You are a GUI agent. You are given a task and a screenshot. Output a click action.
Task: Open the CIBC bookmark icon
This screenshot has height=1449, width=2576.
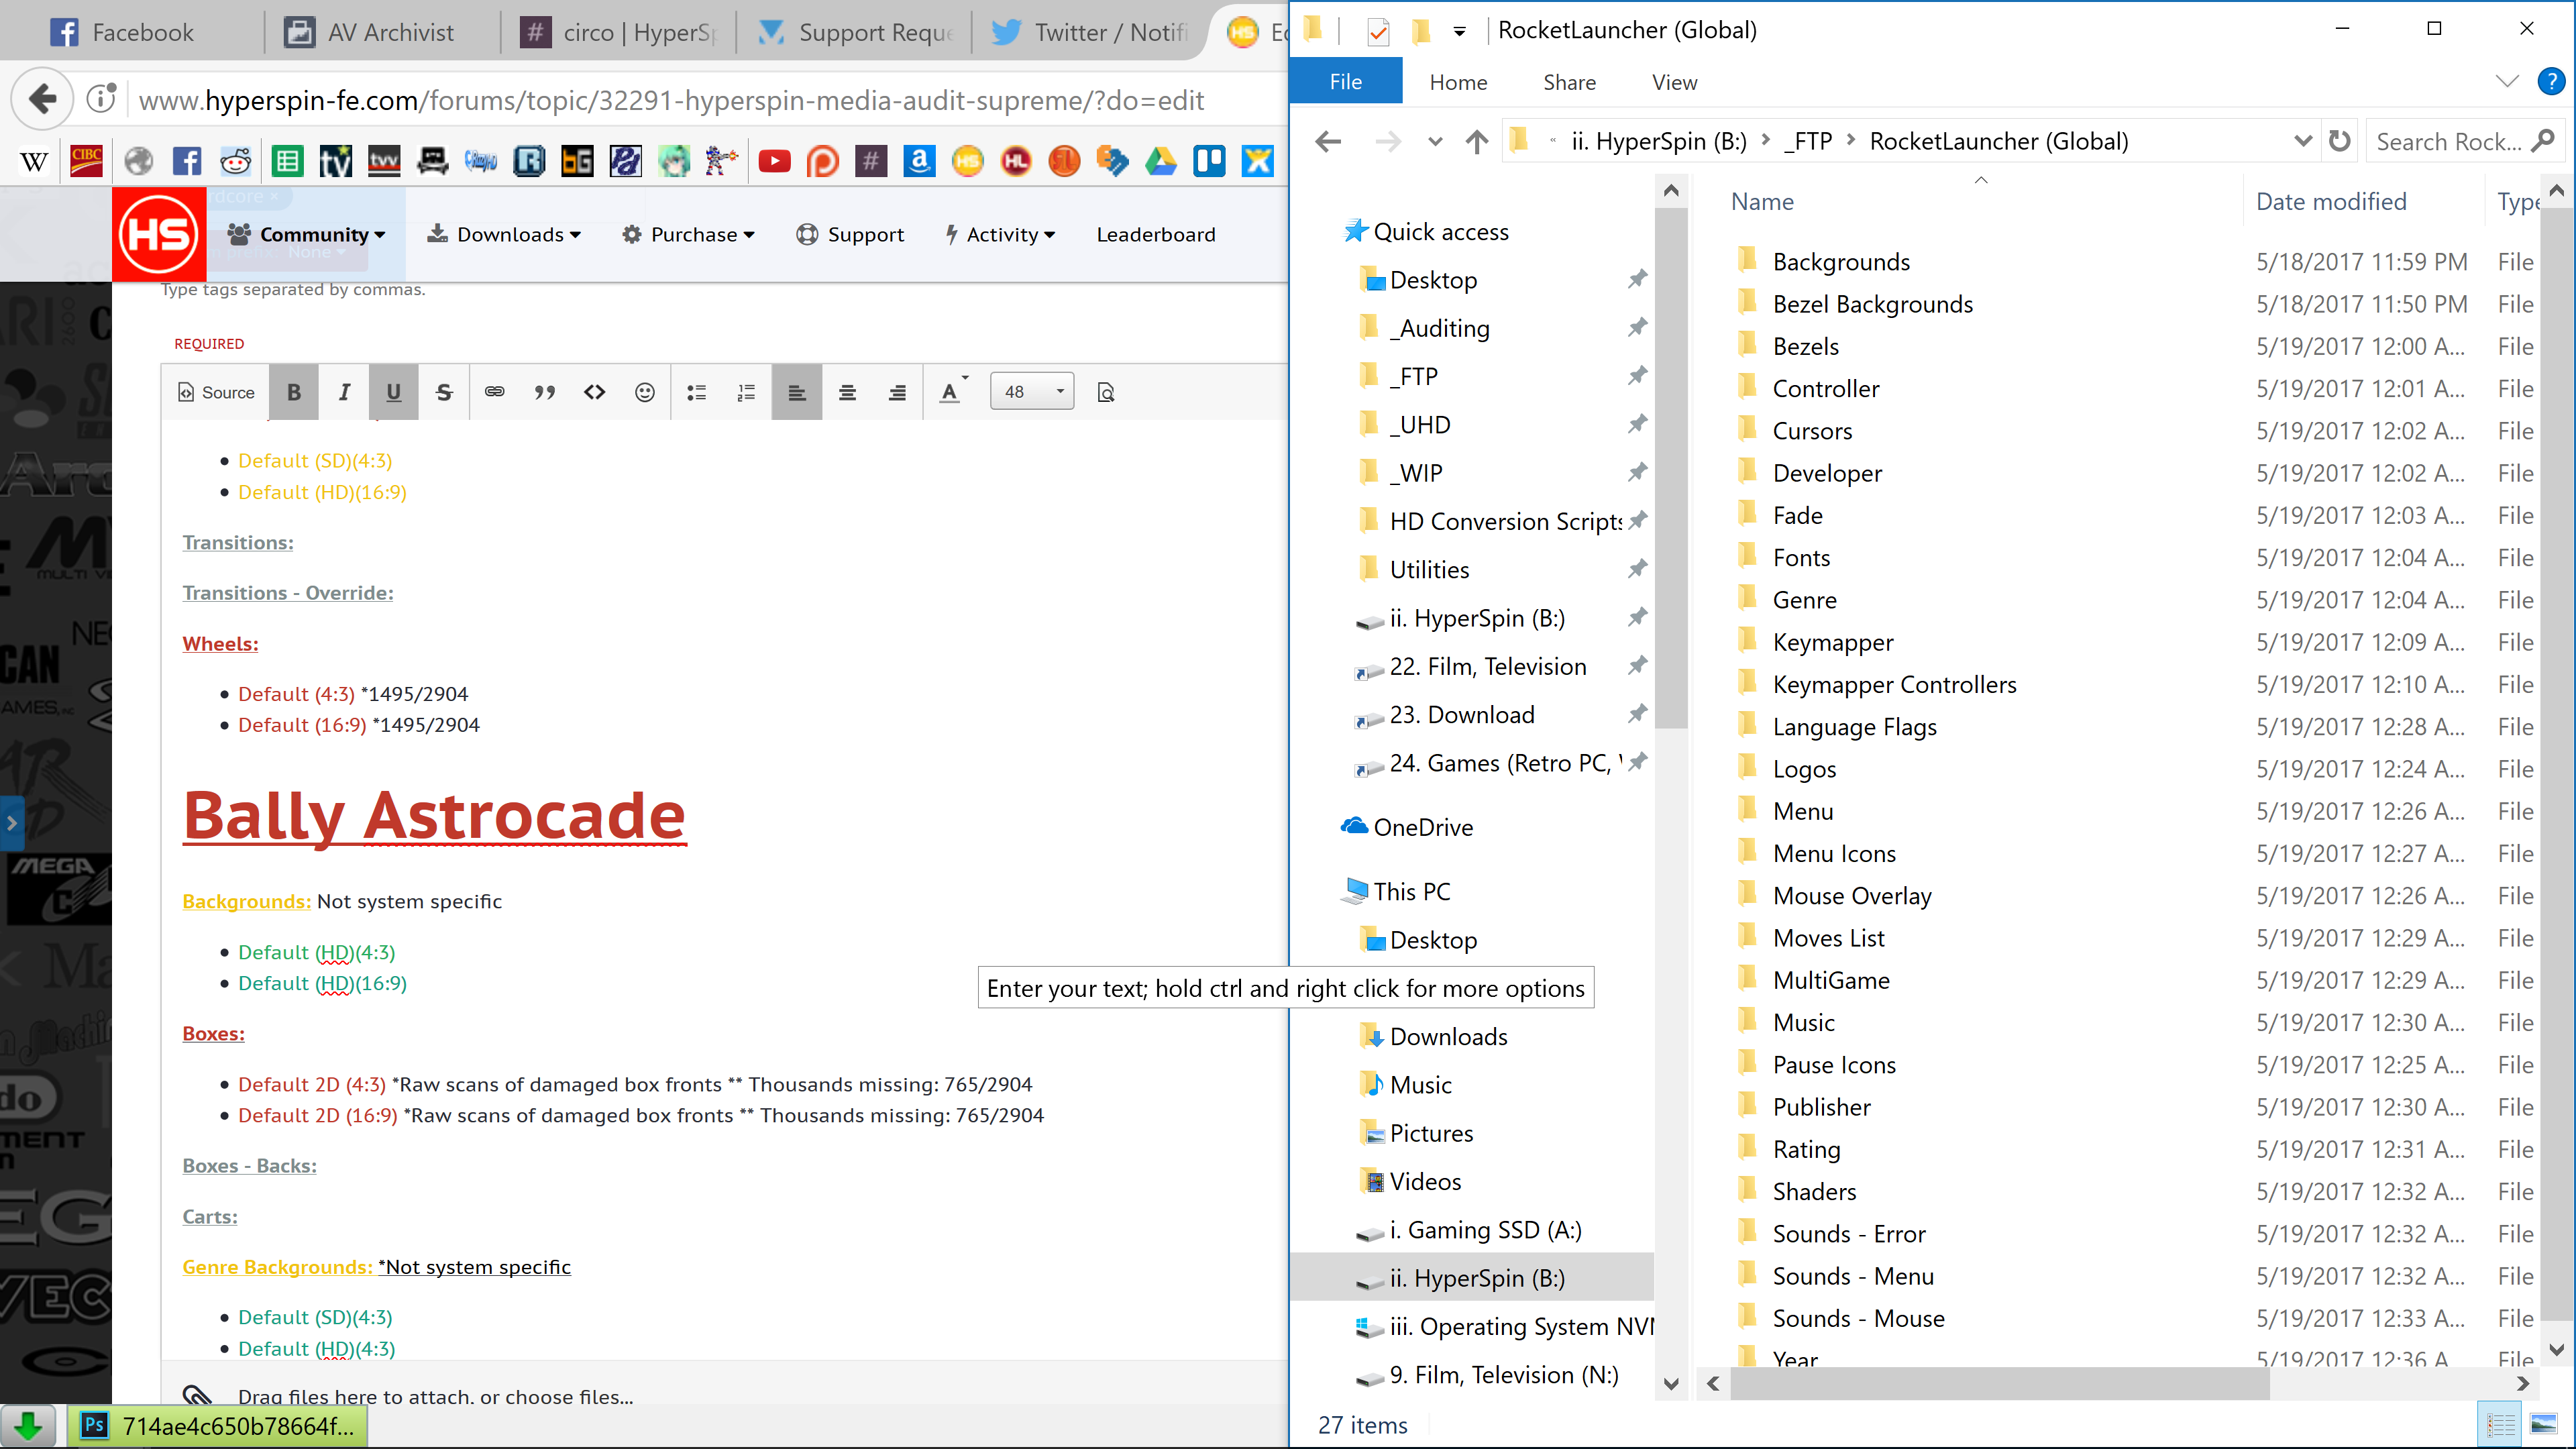pyautogui.click(x=86, y=161)
